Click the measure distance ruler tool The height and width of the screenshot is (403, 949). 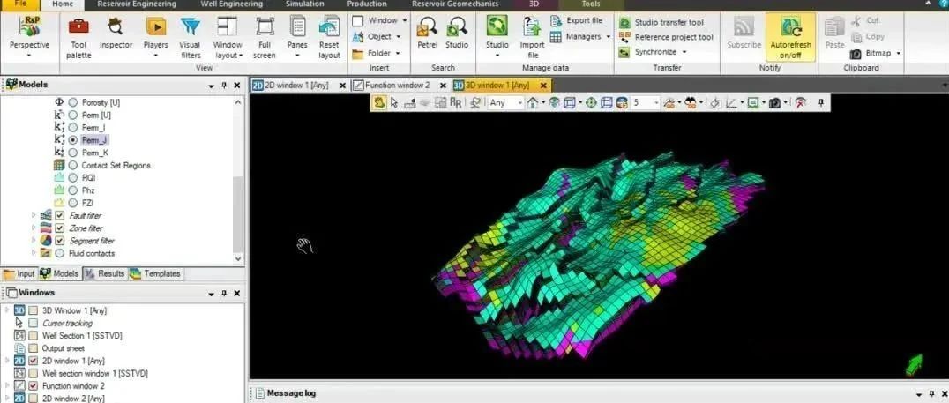[x=410, y=103]
